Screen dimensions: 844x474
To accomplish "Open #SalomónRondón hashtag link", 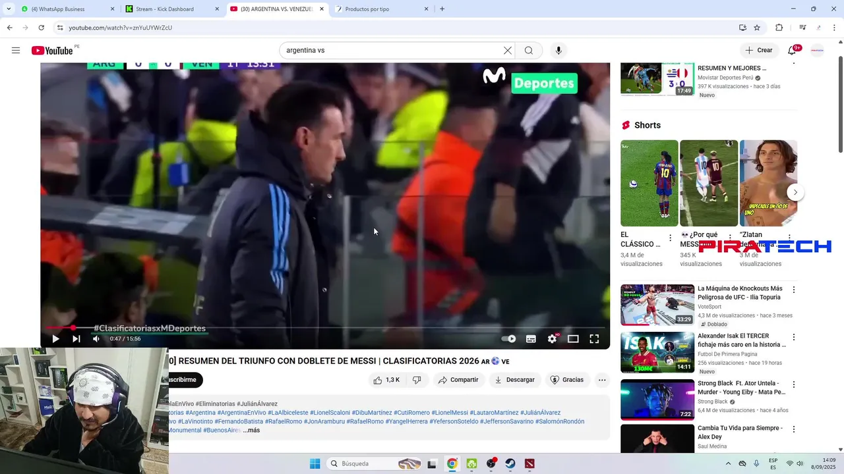I will coord(560,421).
